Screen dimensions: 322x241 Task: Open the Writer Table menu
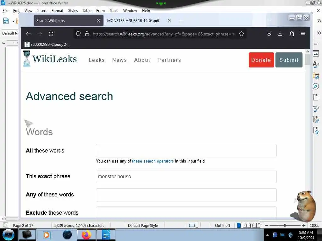(87, 11)
